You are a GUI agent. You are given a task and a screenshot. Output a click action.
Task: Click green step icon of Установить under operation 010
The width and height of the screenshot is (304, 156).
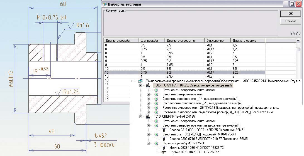[x=156, y=121]
